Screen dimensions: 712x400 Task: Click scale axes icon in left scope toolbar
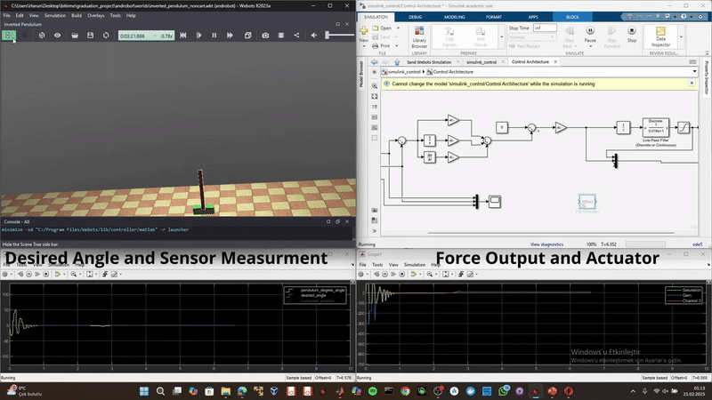click(x=90, y=274)
